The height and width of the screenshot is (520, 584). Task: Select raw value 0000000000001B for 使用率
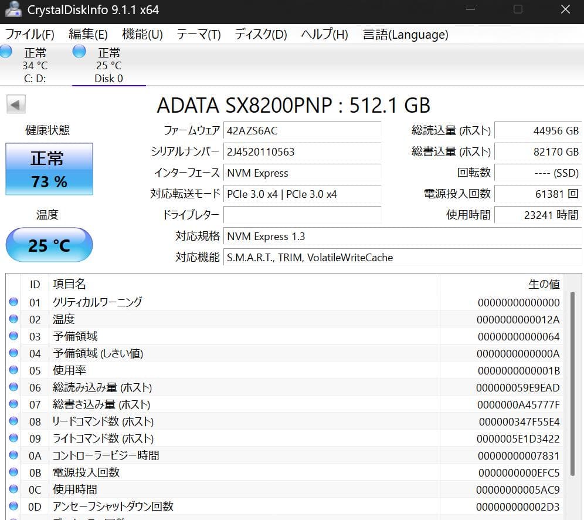coord(518,370)
